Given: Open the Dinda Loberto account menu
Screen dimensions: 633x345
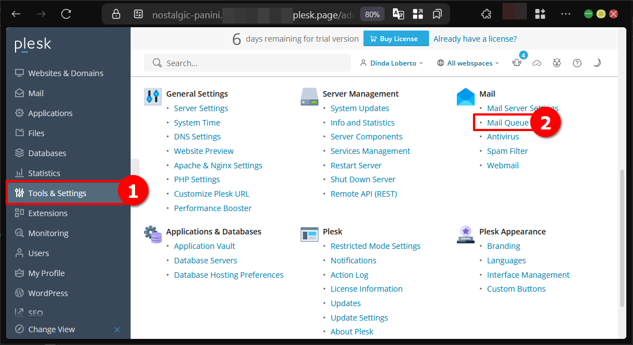Looking at the screenshot, I should coord(391,63).
